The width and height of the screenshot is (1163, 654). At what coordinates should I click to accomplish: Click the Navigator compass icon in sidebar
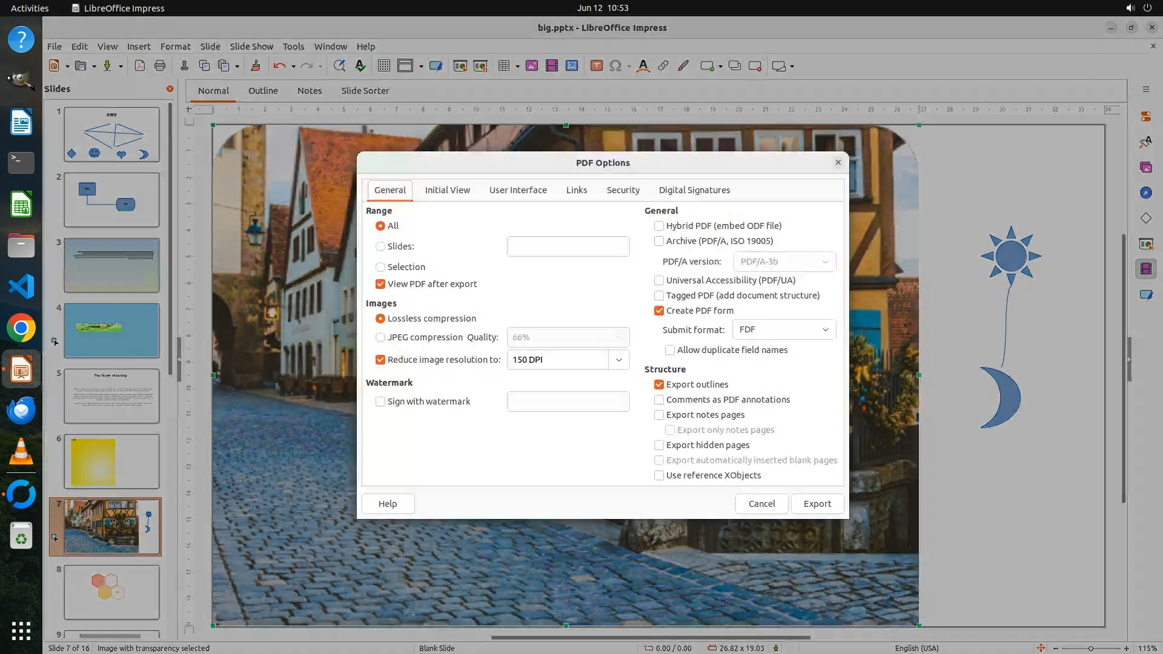(1145, 193)
